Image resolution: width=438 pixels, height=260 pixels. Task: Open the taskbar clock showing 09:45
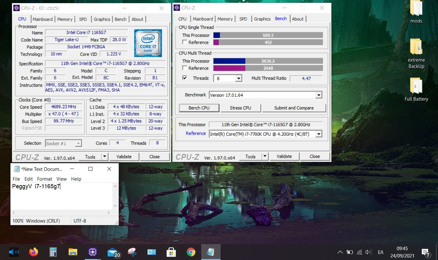click(x=402, y=252)
